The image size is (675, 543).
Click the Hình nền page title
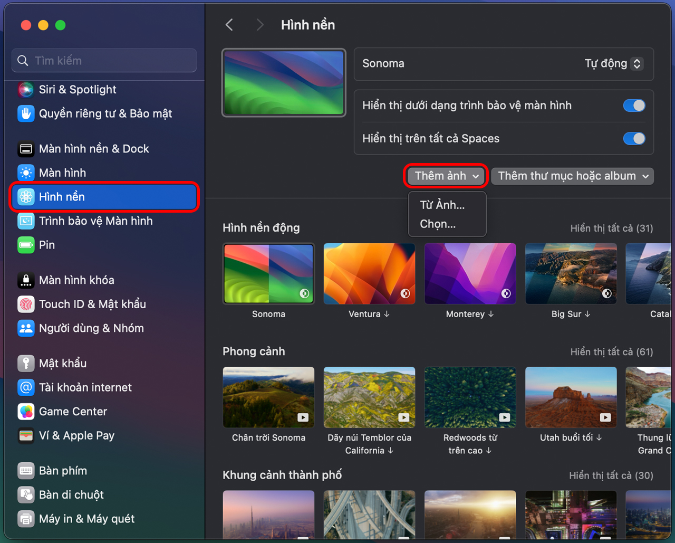pos(308,25)
